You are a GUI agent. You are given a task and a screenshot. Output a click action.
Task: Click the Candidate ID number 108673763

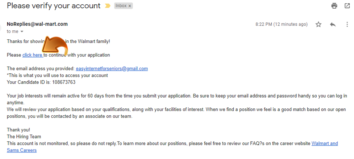[64, 82]
